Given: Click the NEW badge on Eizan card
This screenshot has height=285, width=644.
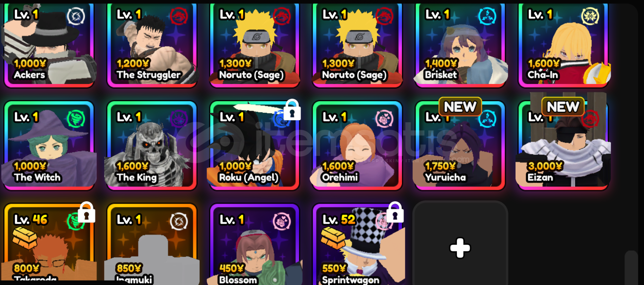Looking at the screenshot, I should [563, 107].
